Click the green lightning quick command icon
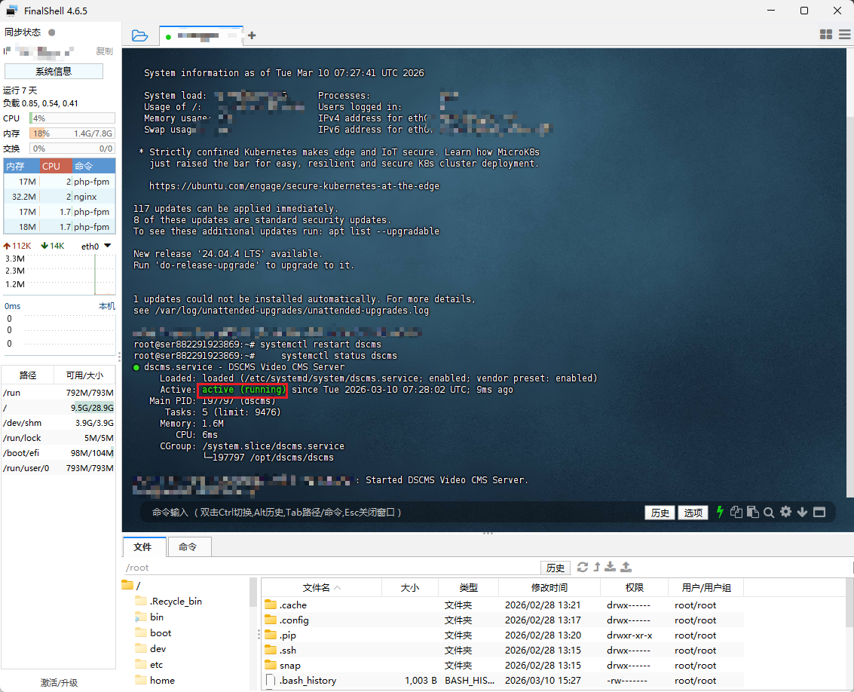Screen dimensions: 854x692 (x=720, y=512)
